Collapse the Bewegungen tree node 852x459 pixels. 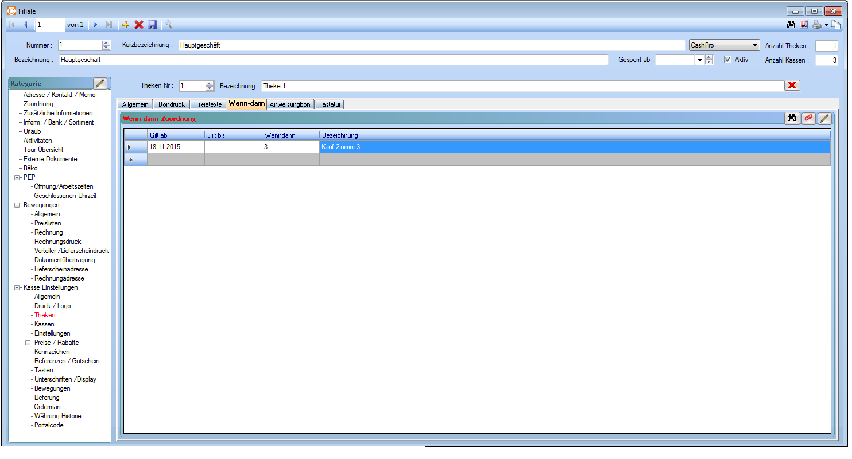[x=17, y=205]
